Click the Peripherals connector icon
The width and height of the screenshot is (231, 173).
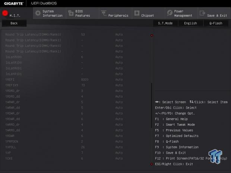[104, 13]
